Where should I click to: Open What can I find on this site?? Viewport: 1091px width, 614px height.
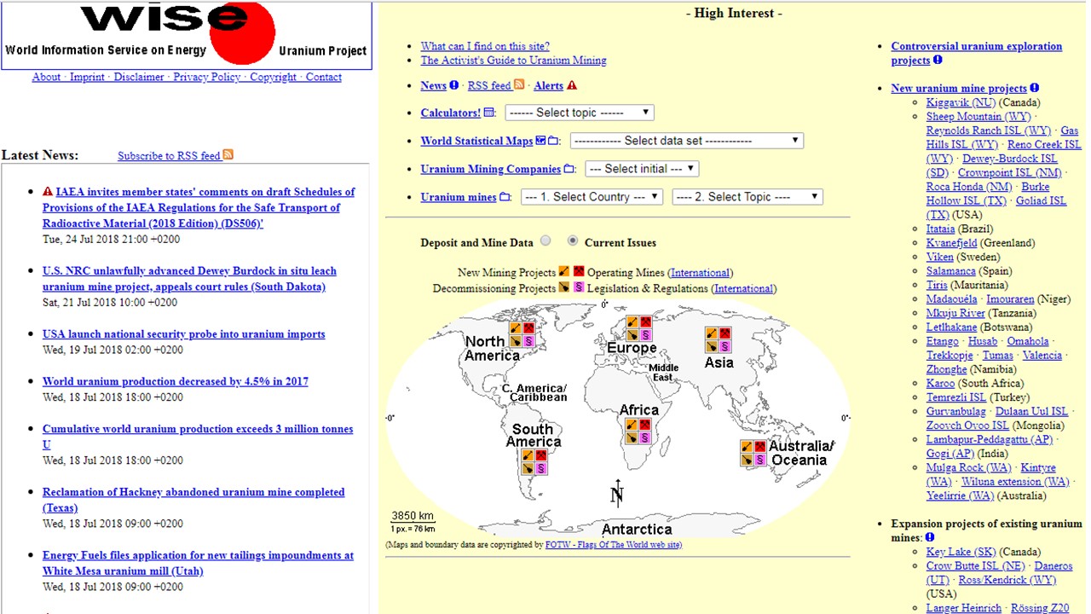point(485,46)
